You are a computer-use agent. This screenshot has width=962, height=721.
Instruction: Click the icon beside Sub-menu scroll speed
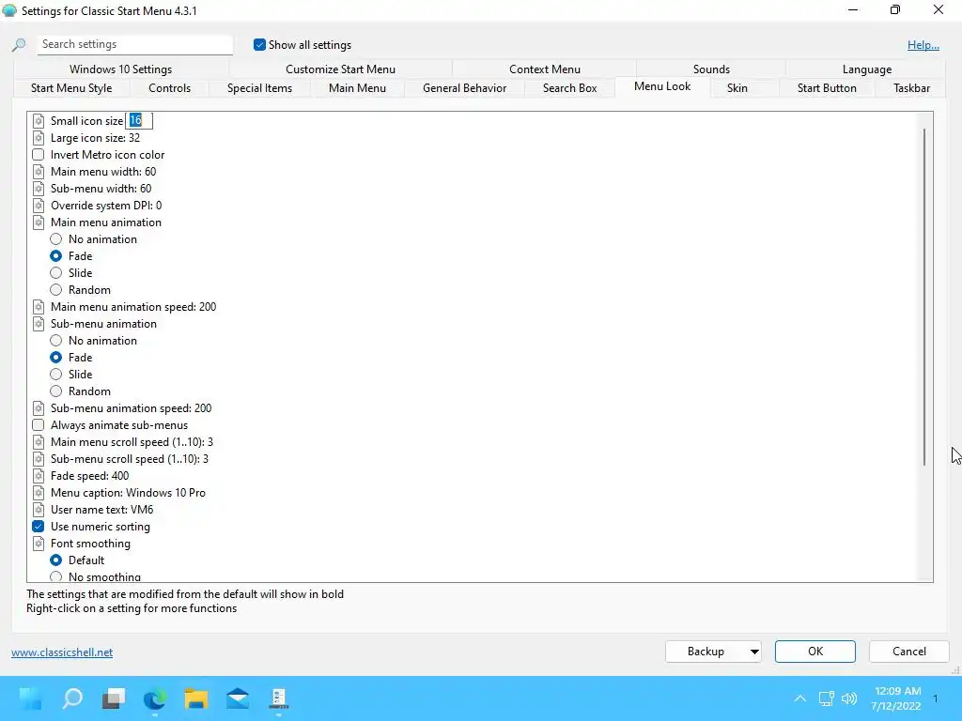(39, 459)
